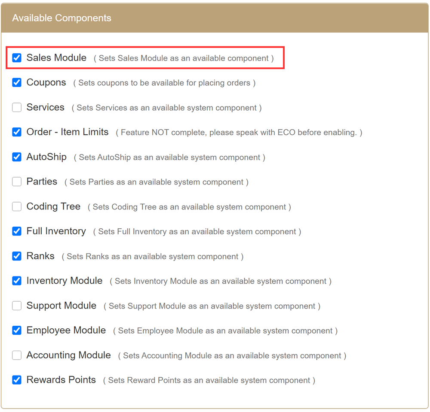The image size is (430, 412).
Task: Uncheck the Full Inventory checkbox
Action: pos(17,231)
